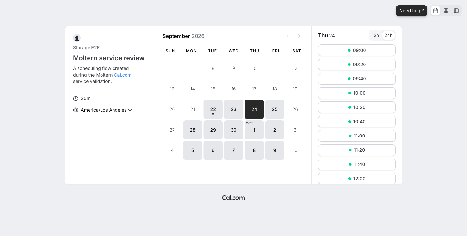Image resolution: width=467 pixels, height=236 pixels.
Task: Choose the 10:40 time slot
Action: (x=357, y=122)
